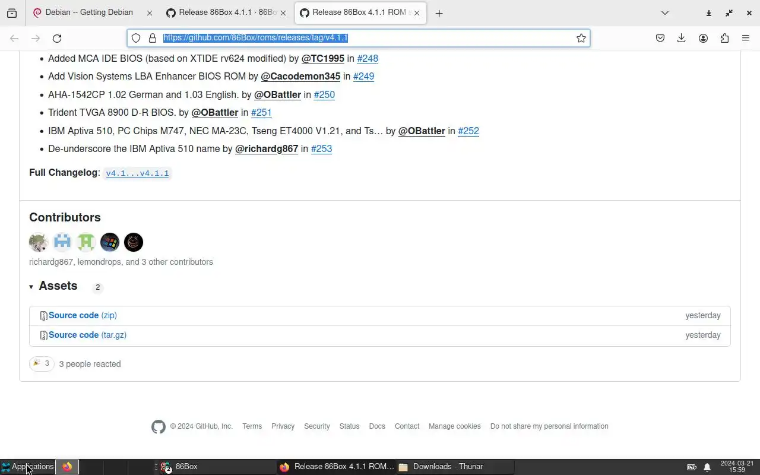Viewport: 760px width, 475px height.
Task: Close the Release 86Box 4.1.1 · 86Box tab
Action: pos(283,13)
